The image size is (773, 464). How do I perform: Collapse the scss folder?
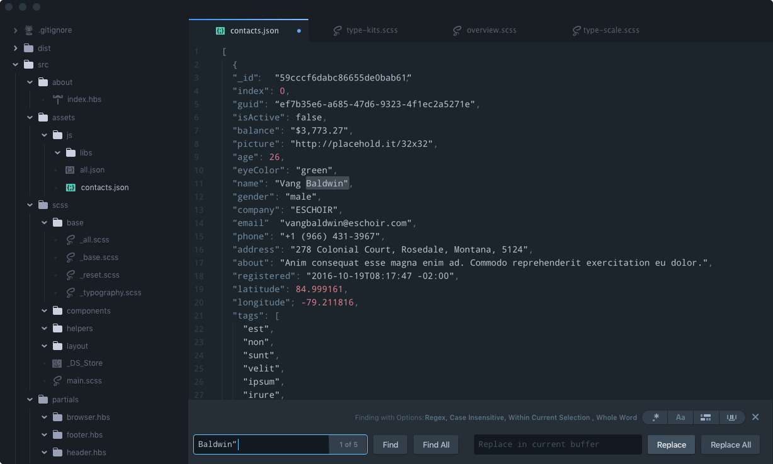(x=30, y=205)
